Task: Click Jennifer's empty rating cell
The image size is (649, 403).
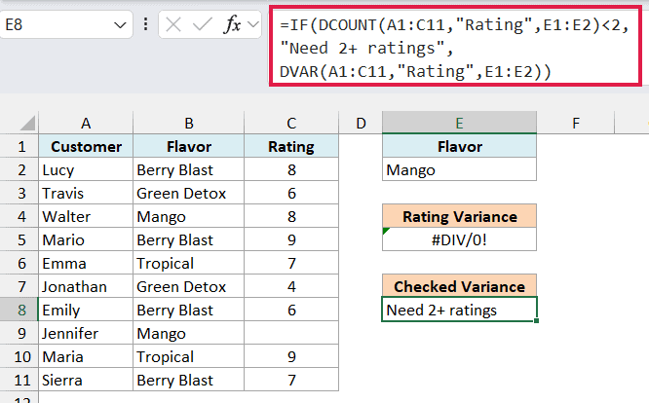Action: coord(291,333)
